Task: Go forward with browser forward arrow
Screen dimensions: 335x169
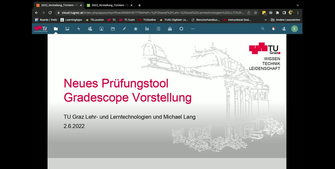Action: [x=44, y=13]
